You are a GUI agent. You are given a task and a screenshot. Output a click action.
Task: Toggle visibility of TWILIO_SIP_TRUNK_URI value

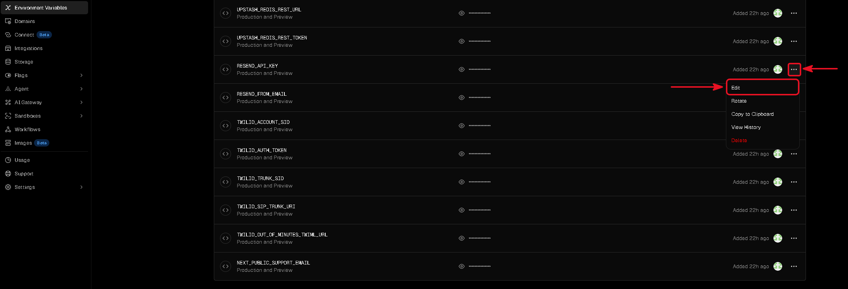(462, 210)
